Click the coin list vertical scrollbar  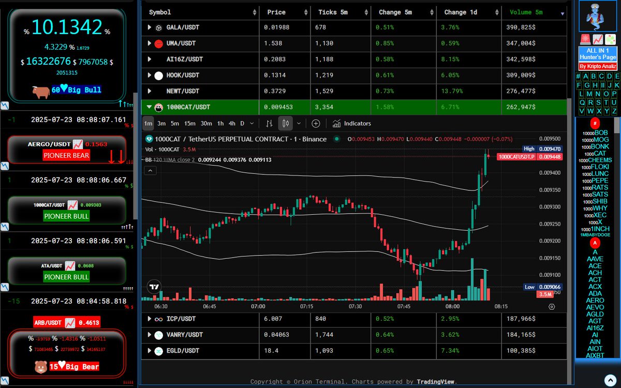click(x=616, y=238)
